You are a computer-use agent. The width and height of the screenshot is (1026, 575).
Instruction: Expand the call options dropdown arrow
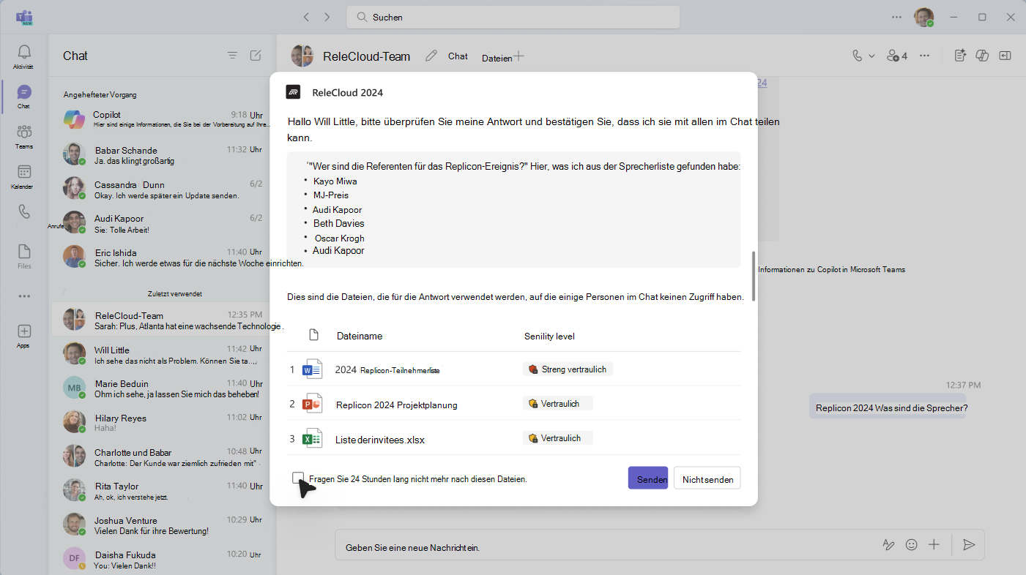871,56
